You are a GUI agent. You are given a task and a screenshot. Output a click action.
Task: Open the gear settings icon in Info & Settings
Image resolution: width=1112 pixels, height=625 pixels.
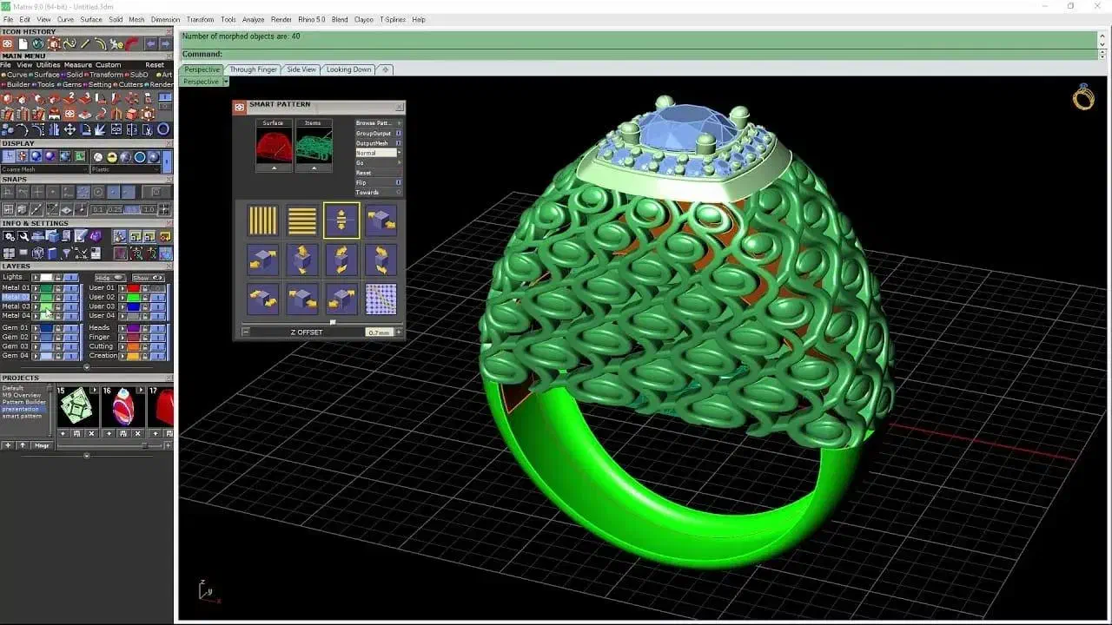(10, 236)
